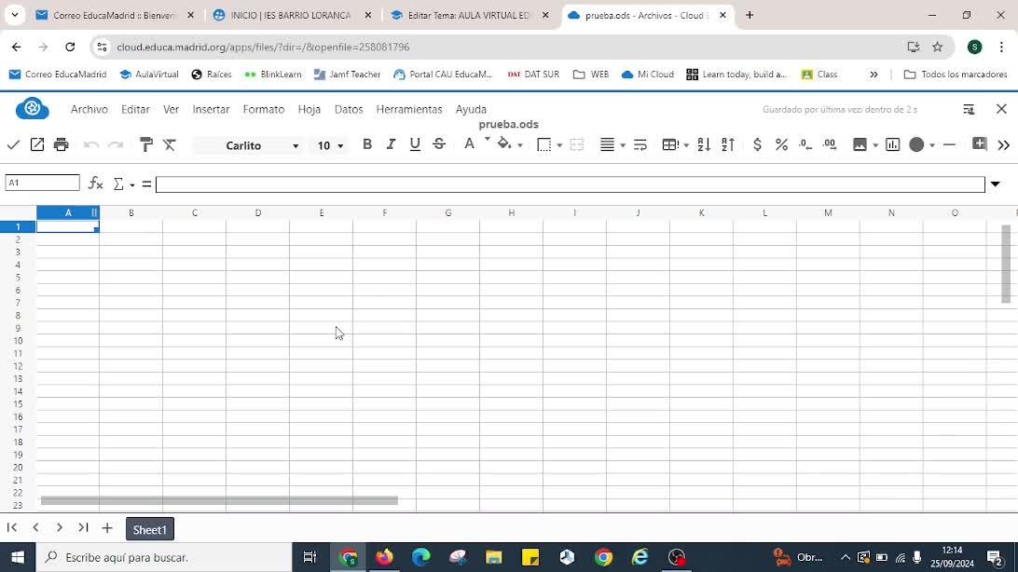Sort ascending
The width and height of the screenshot is (1018, 572).
[x=704, y=144]
